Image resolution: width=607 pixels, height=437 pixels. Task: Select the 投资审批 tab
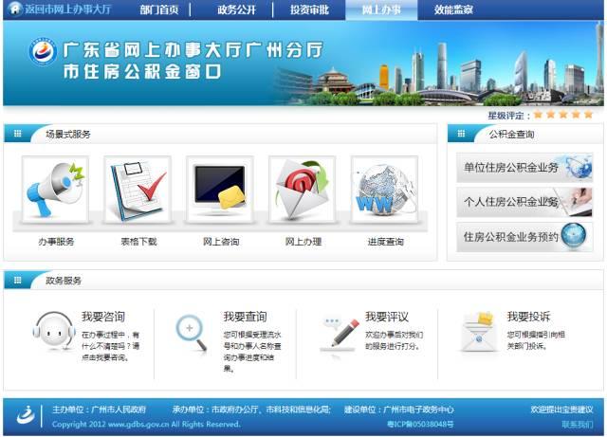pos(310,9)
